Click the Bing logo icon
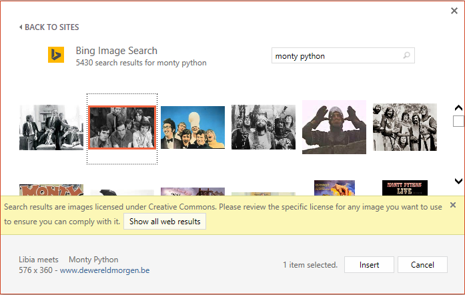 tap(56, 55)
